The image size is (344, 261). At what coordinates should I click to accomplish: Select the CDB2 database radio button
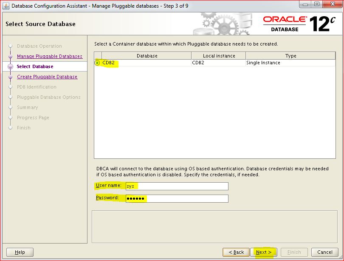[98, 63]
